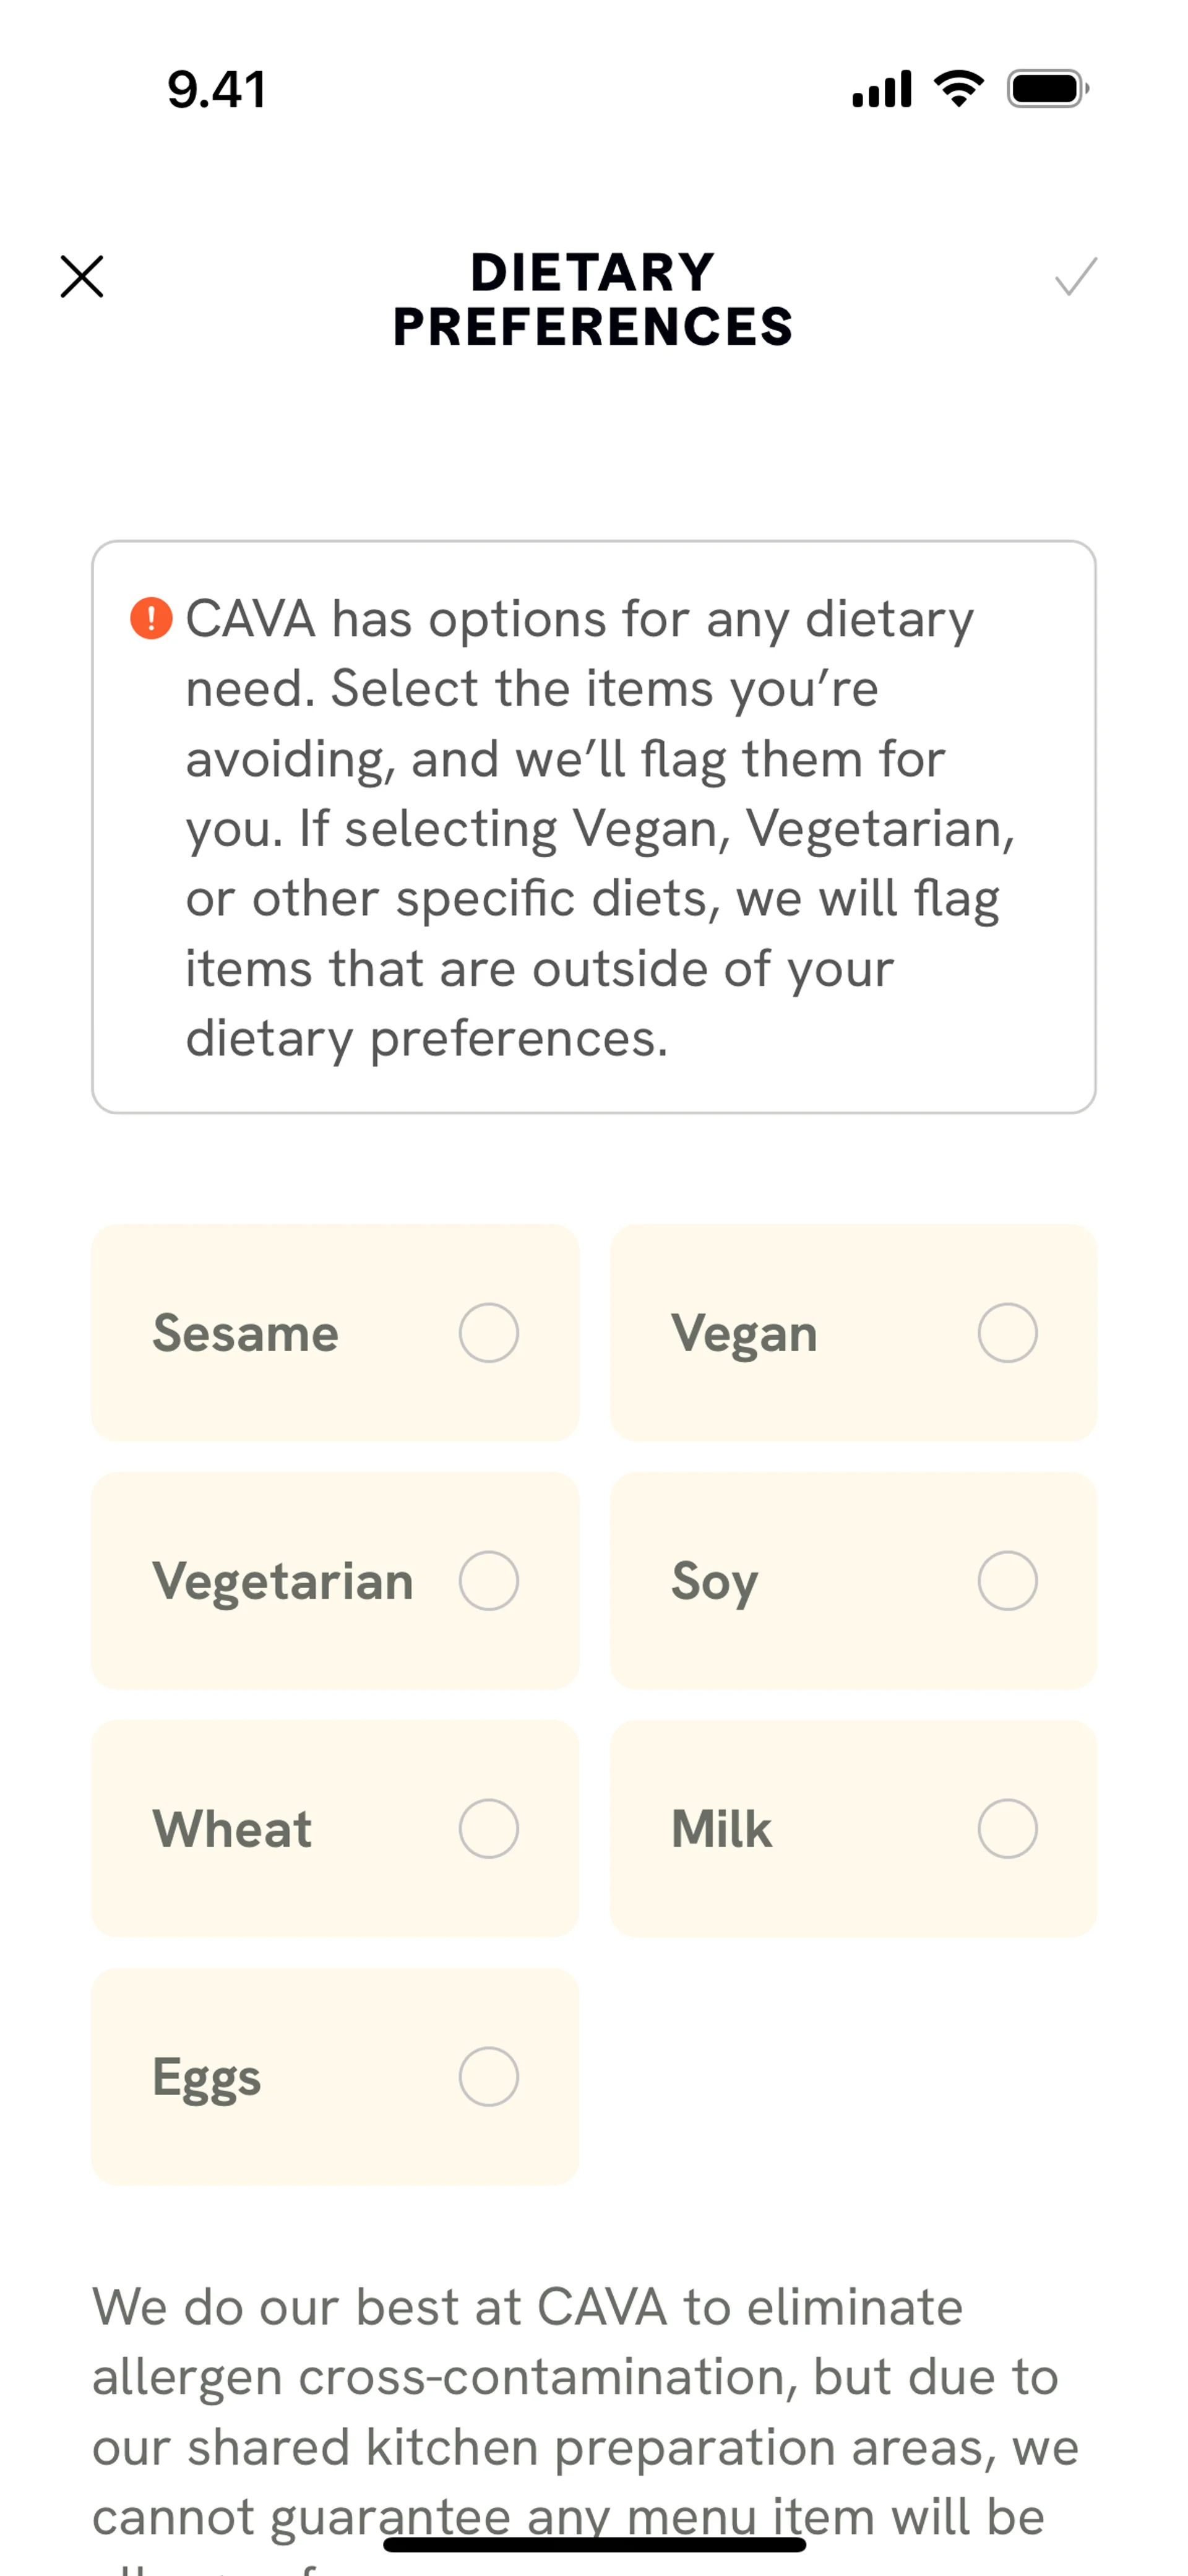Viewport: 1188px width, 2576px height.
Task: Tap the cellular signal icon
Action: pyautogui.click(x=881, y=89)
